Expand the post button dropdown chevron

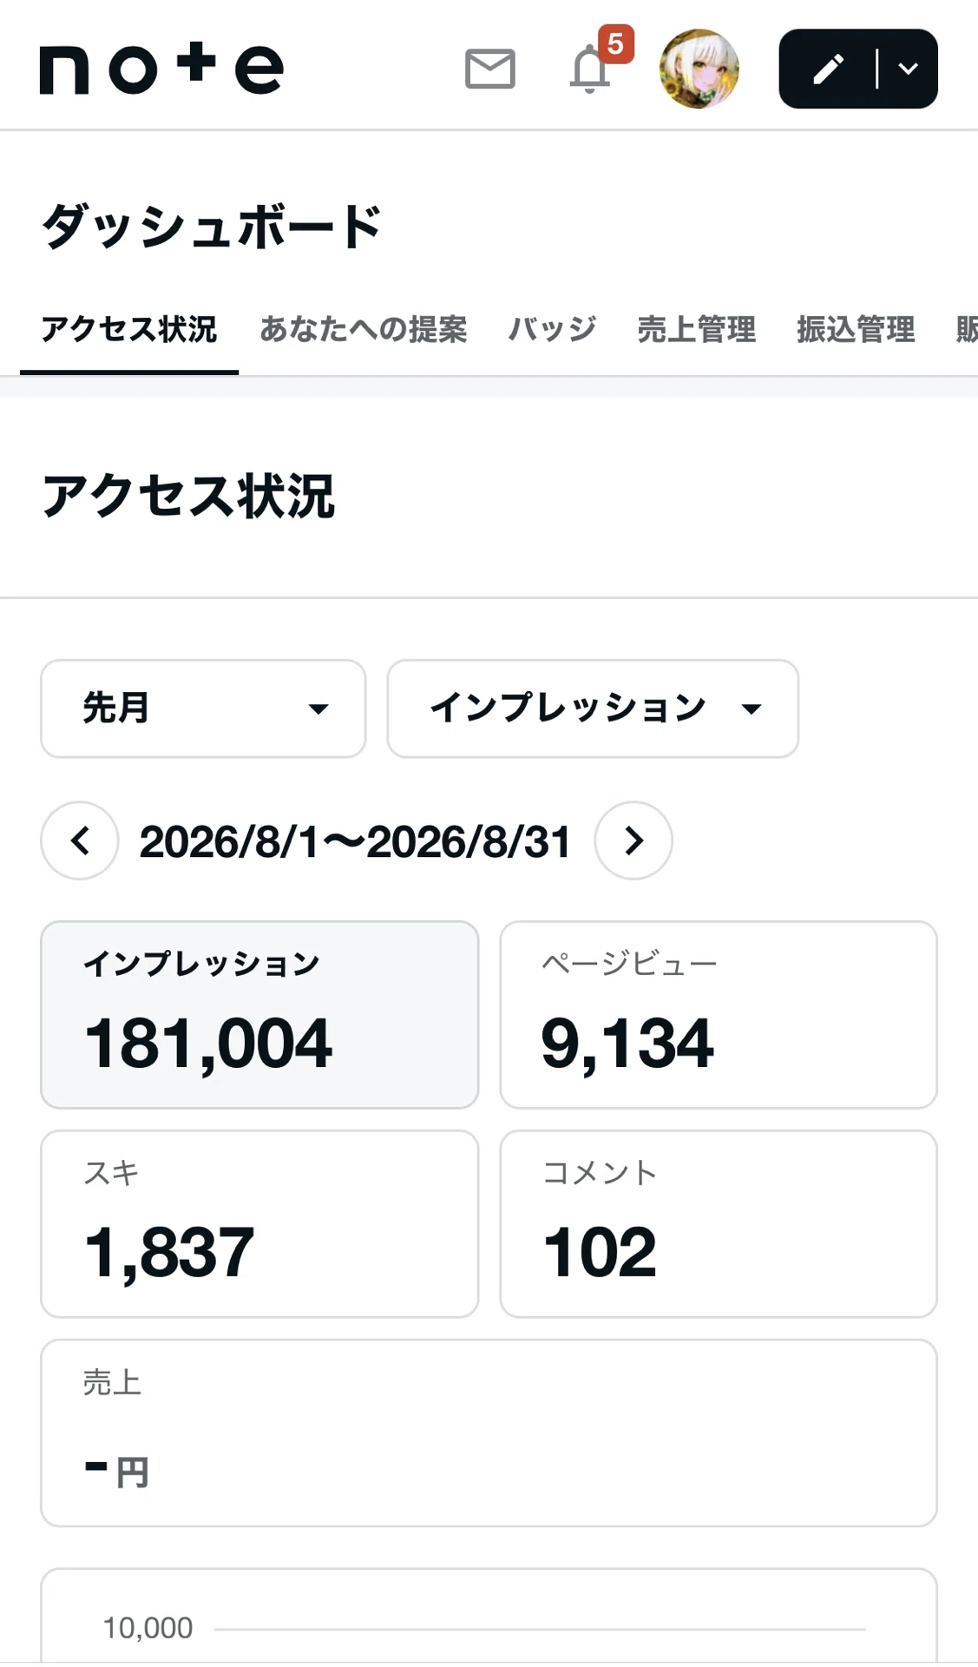tap(908, 69)
